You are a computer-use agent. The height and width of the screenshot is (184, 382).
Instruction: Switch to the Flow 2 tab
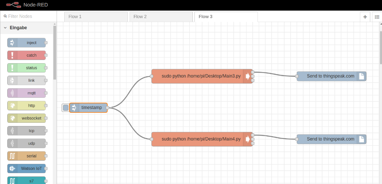[x=160, y=17]
